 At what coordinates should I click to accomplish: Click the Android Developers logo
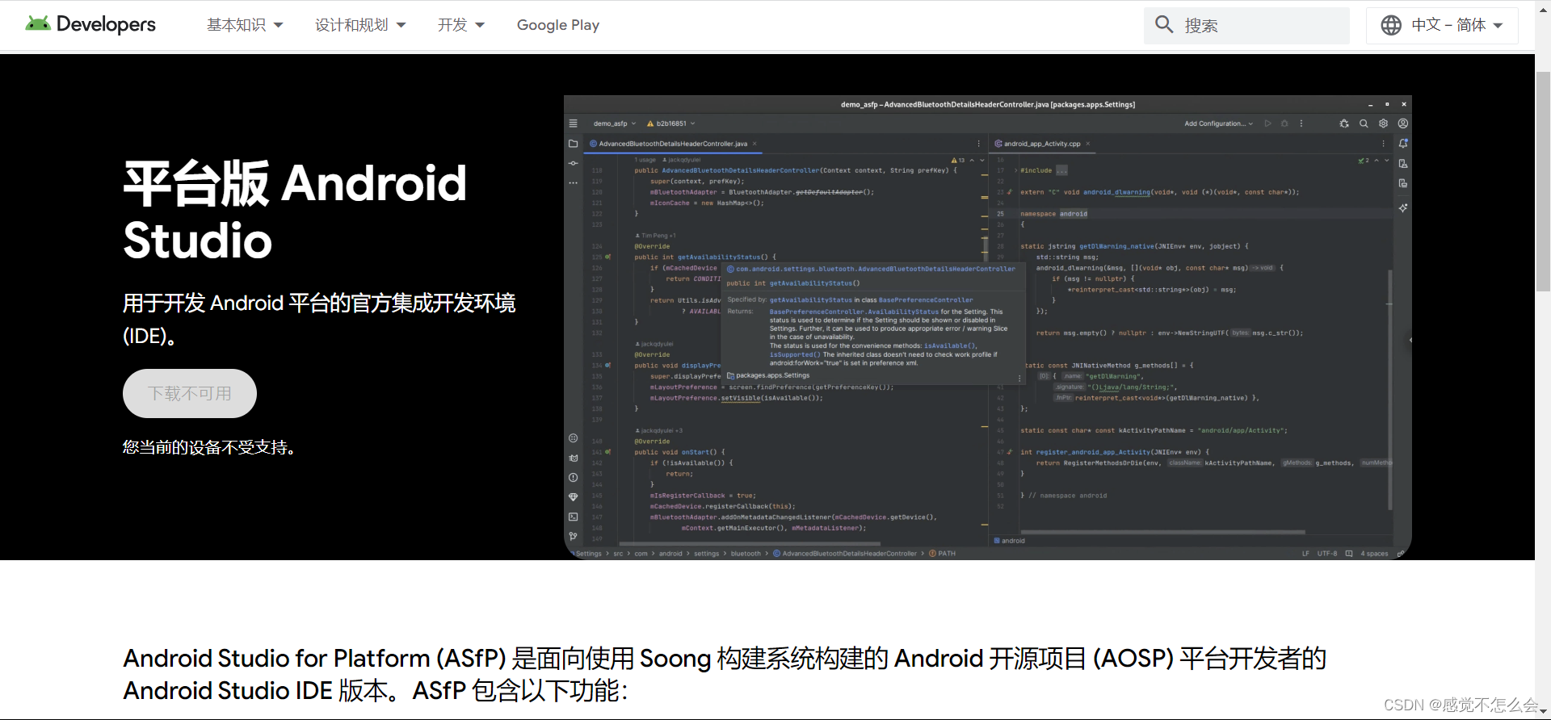coord(90,24)
